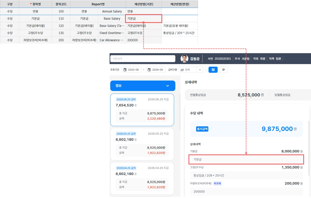
Task: Click the 총지급액 blue badge
Action: 202,129
